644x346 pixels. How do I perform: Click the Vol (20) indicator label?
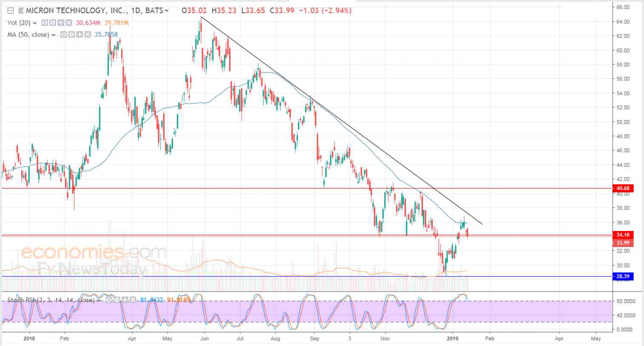point(19,23)
